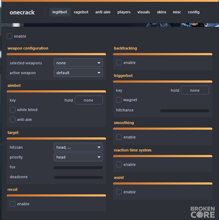
Task: Click the onecrack logo text
Action: (22, 12)
